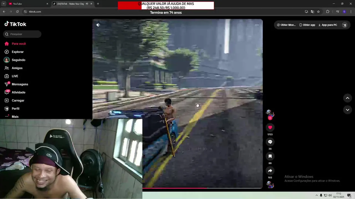The height and width of the screenshot is (199, 355).
Task: Follow the creator via plus badge
Action: pyautogui.click(x=270, y=118)
